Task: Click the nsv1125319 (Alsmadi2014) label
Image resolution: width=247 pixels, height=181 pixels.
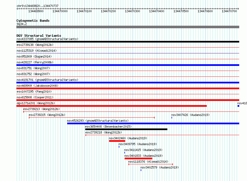Action: pyautogui.click(x=37, y=51)
